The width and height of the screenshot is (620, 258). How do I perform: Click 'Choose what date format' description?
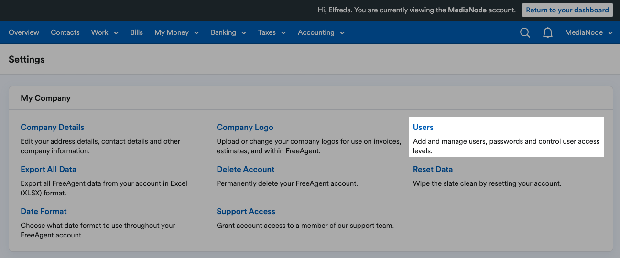click(98, 230)
